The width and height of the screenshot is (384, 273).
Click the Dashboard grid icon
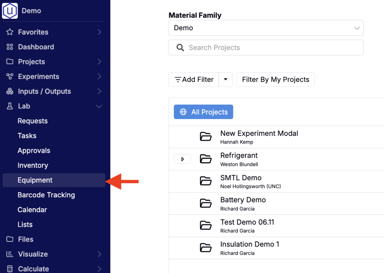(x=10, y=47)
